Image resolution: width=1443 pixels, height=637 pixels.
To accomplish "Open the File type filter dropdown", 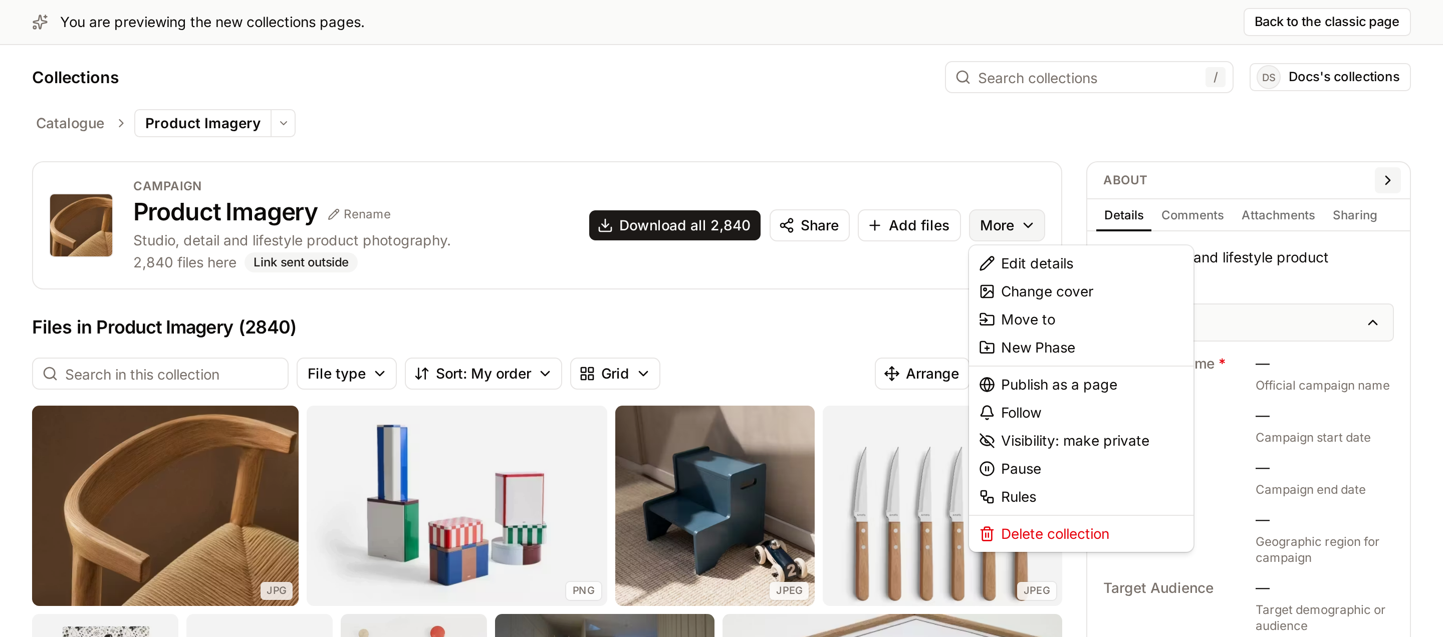I will [x=346, y=374].
